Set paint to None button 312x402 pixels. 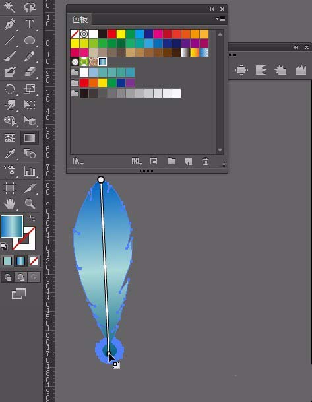(x=34, y=261)
